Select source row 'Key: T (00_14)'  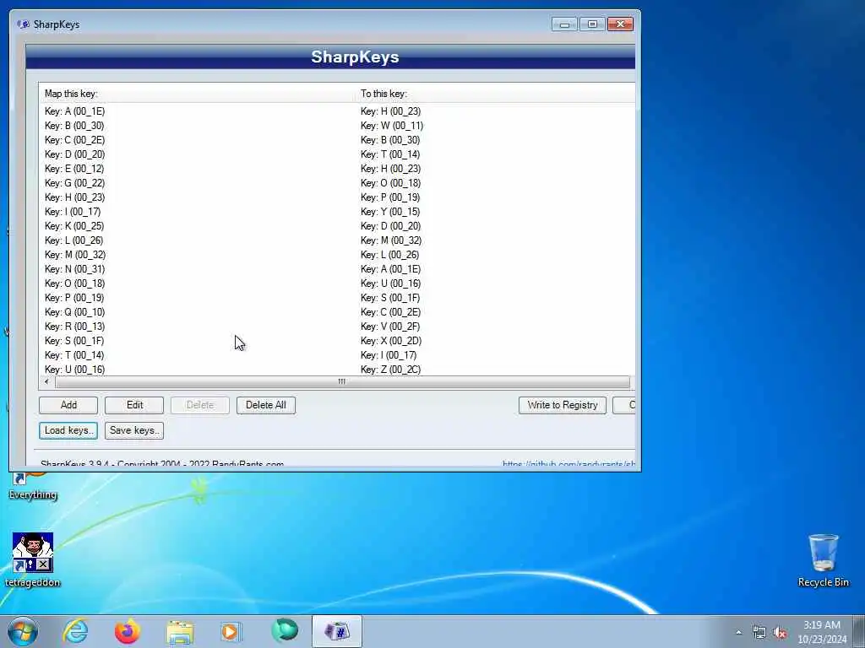(x=74, y=355)
